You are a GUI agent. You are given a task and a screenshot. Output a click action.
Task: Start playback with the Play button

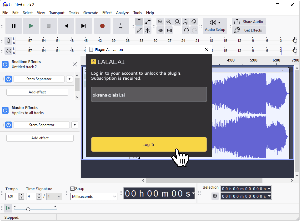pyautogui.click(x=31, y=26)
